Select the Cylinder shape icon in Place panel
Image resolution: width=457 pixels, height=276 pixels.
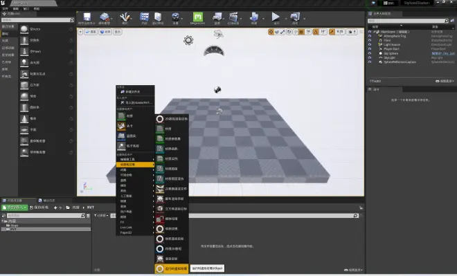pos(24,107)
